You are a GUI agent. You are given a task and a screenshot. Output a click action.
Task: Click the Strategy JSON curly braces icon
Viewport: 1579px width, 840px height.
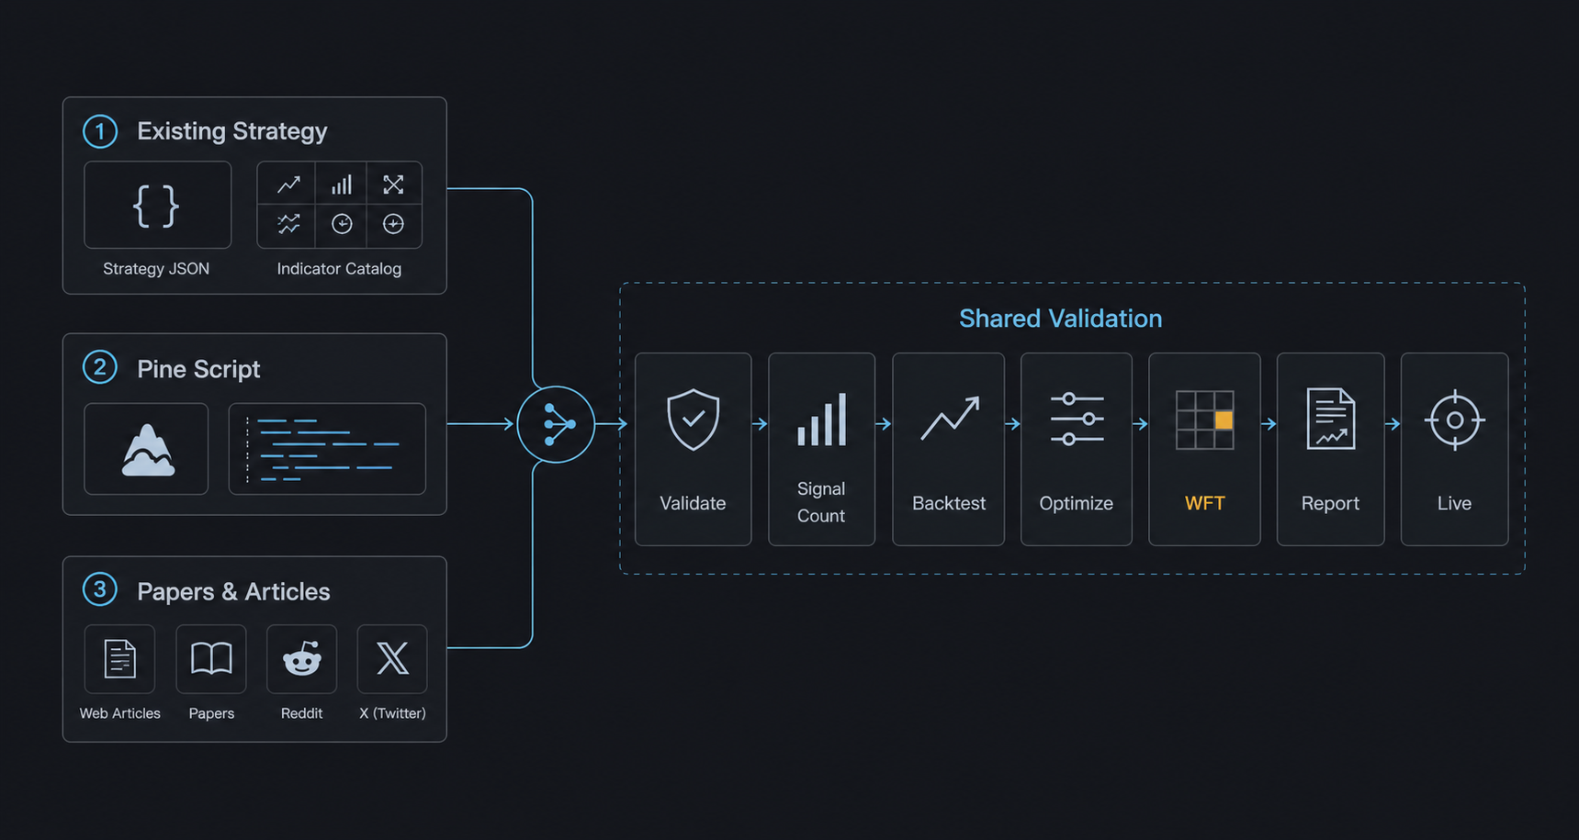click(x=156, y=206)
